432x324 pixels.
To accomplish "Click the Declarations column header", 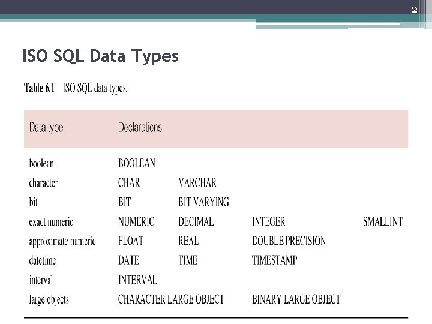I will tap(140, 127).
